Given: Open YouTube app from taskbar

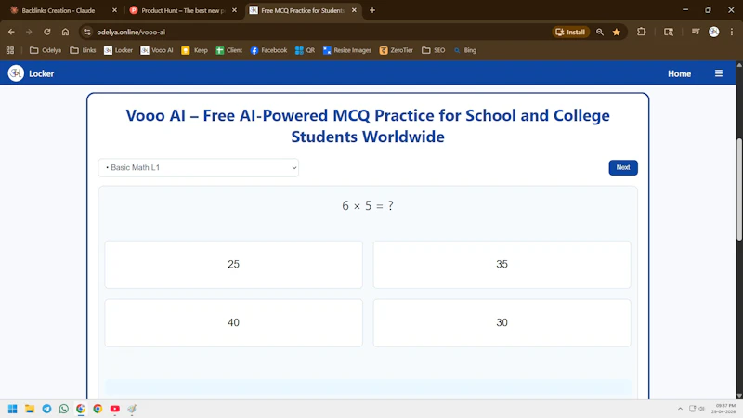Looking at the screenshot, I should (x=114, y=409).
